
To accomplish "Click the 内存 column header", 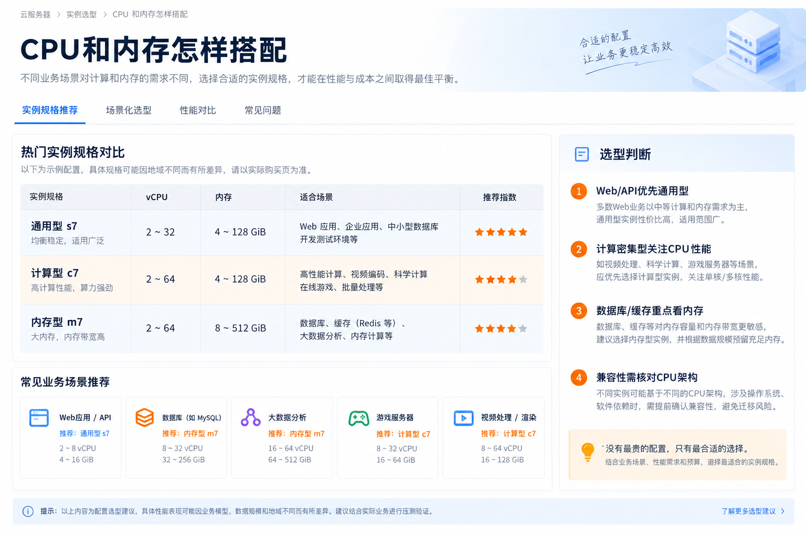I will click(x=224, y=197).
